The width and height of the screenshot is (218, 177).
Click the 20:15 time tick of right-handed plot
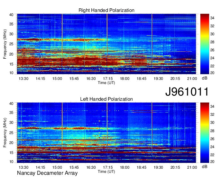tap(175, 79)
